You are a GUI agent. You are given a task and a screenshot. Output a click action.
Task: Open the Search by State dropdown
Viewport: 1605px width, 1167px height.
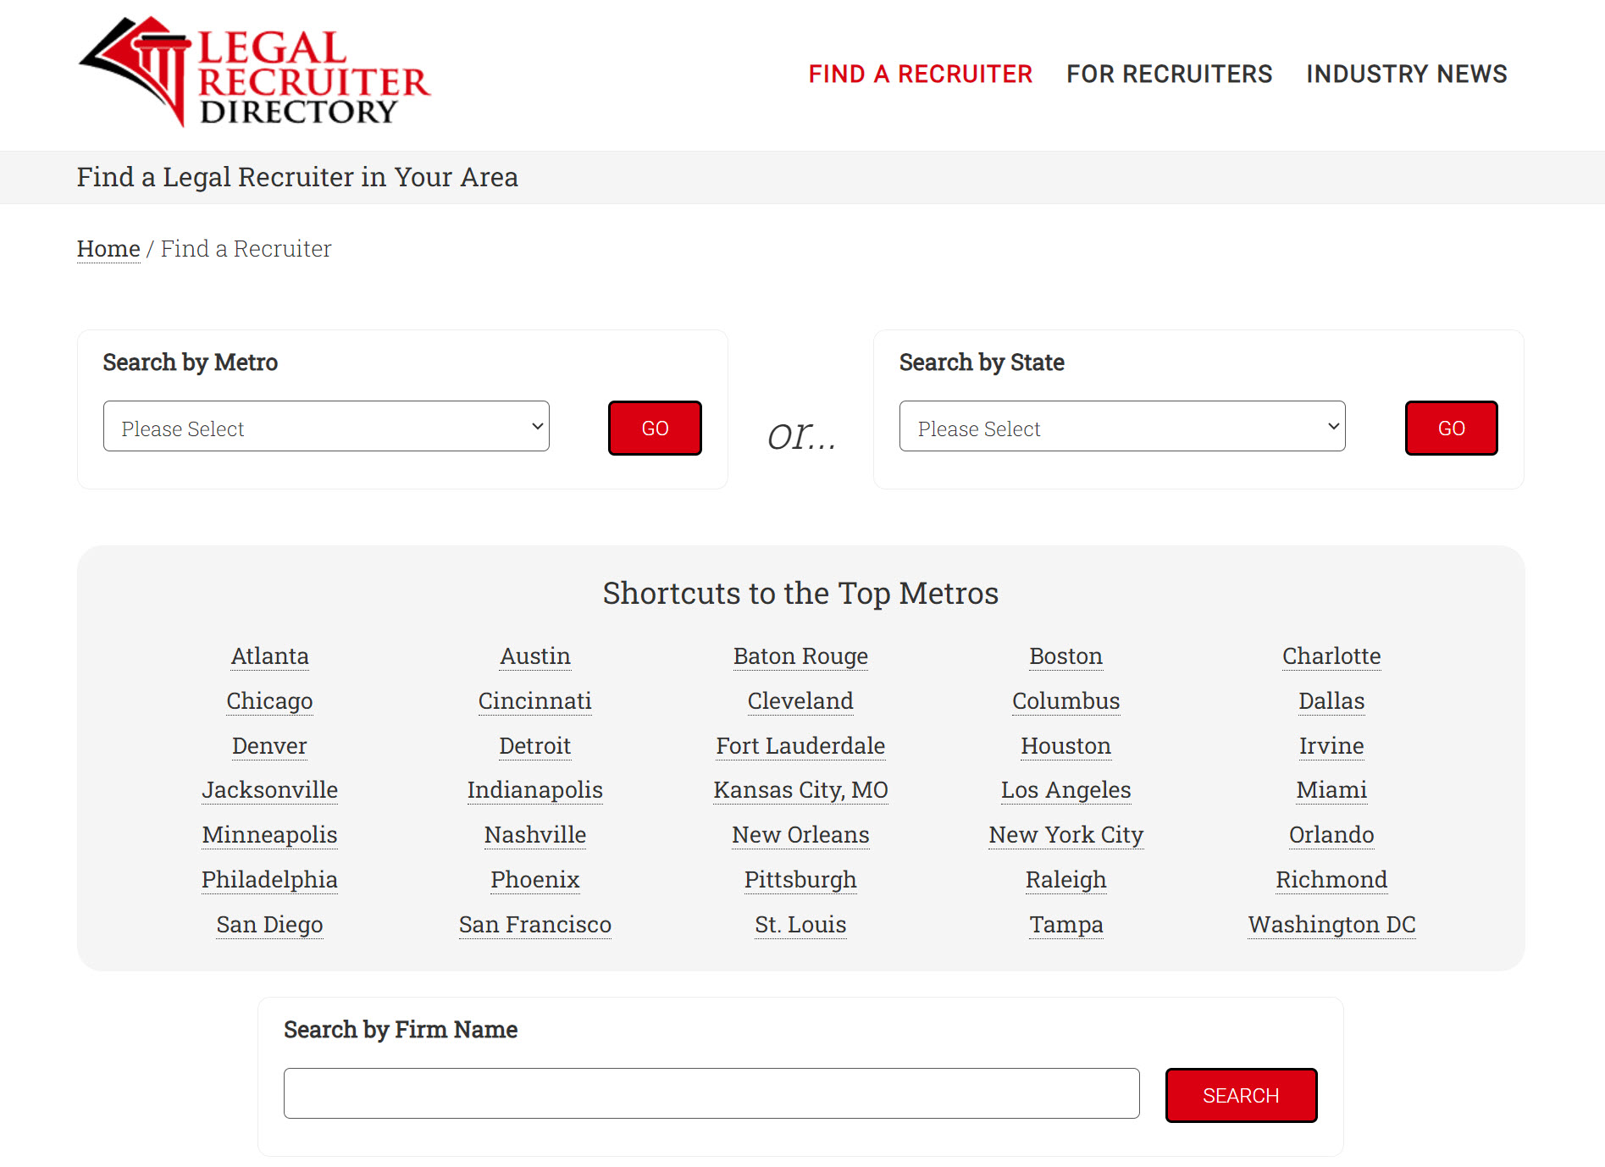(x=1121, y=427)
